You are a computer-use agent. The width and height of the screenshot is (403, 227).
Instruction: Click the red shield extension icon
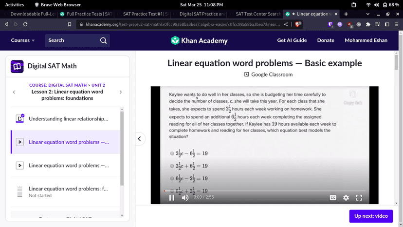coord(349,24)
